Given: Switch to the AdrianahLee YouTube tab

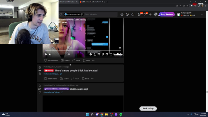Looking at the screenshot, I should 92,2.
